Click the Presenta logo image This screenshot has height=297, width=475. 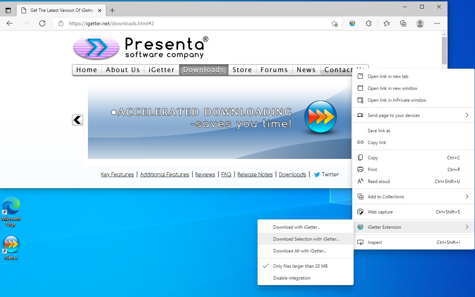point(141,48)
